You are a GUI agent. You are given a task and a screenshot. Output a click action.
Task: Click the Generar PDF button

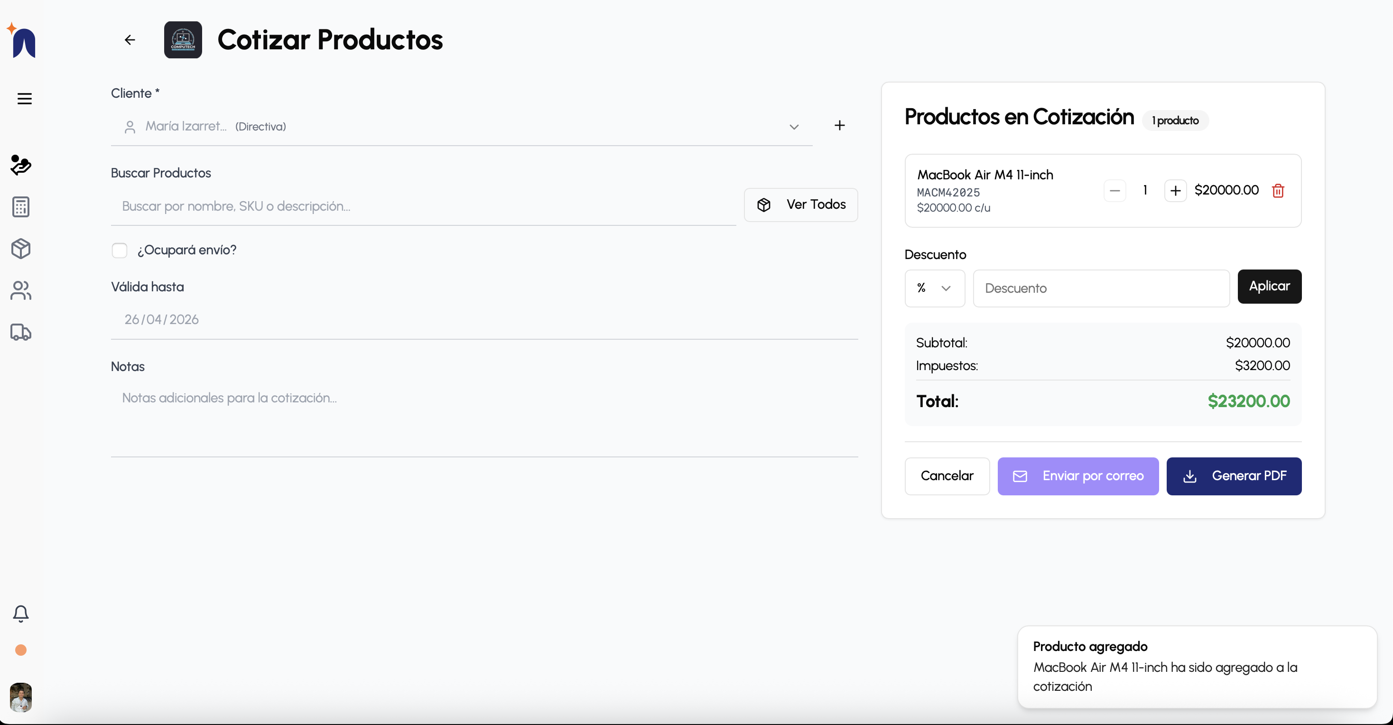1234,476
